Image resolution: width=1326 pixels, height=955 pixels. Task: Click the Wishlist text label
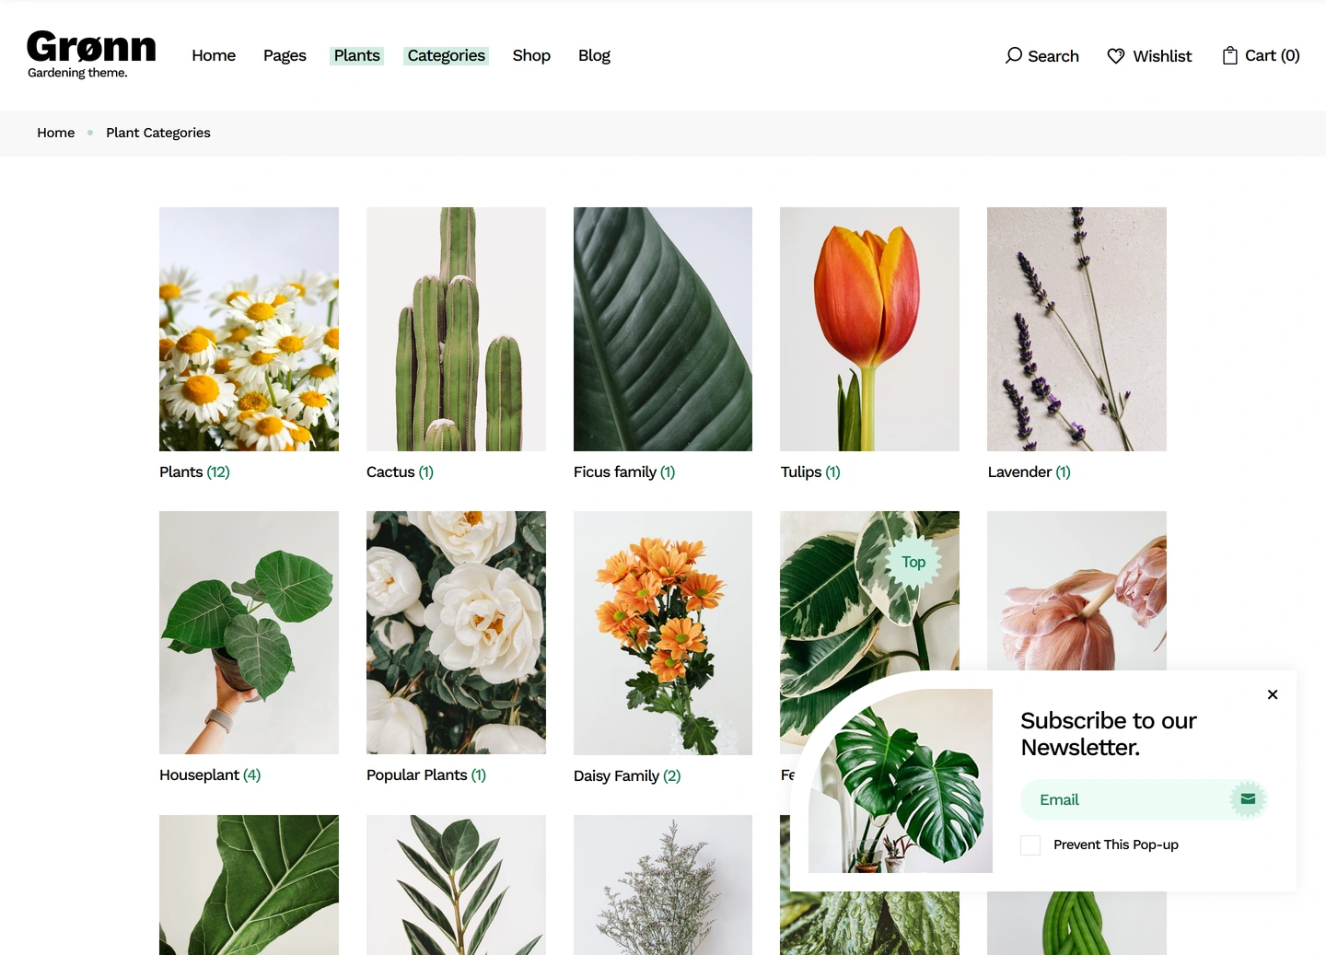(x=1162, y=56)
